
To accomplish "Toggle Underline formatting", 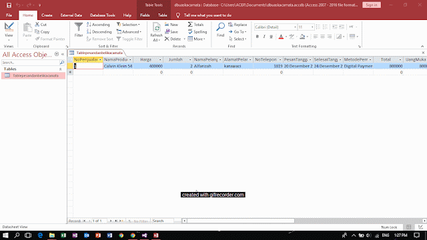I will 271,37.
